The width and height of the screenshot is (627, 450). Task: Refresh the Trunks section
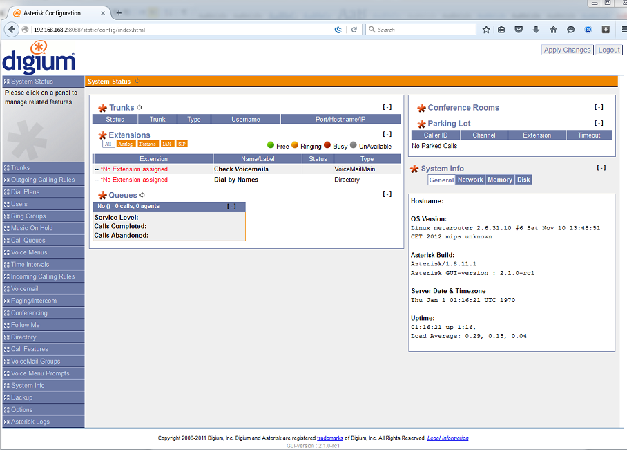[x=139, y=107]
